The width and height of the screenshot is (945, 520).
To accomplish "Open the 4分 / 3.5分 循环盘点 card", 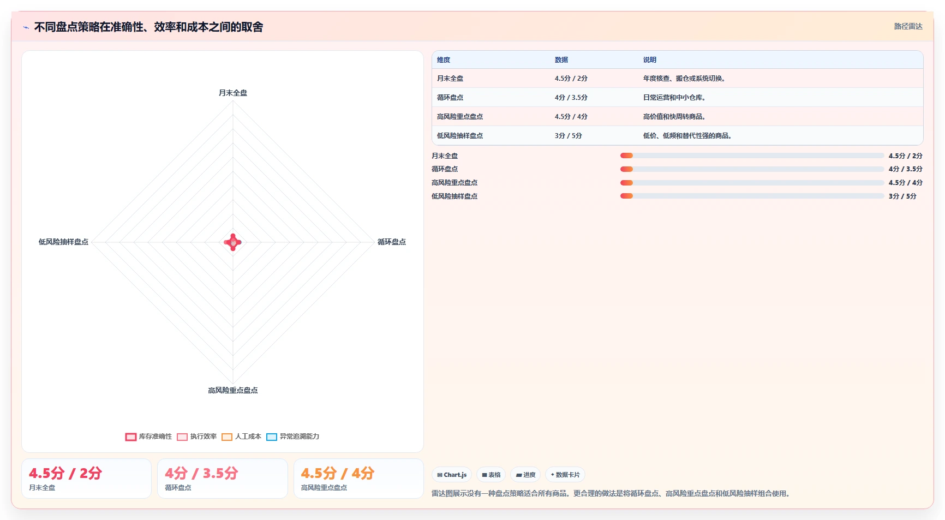I will [223, 479].
